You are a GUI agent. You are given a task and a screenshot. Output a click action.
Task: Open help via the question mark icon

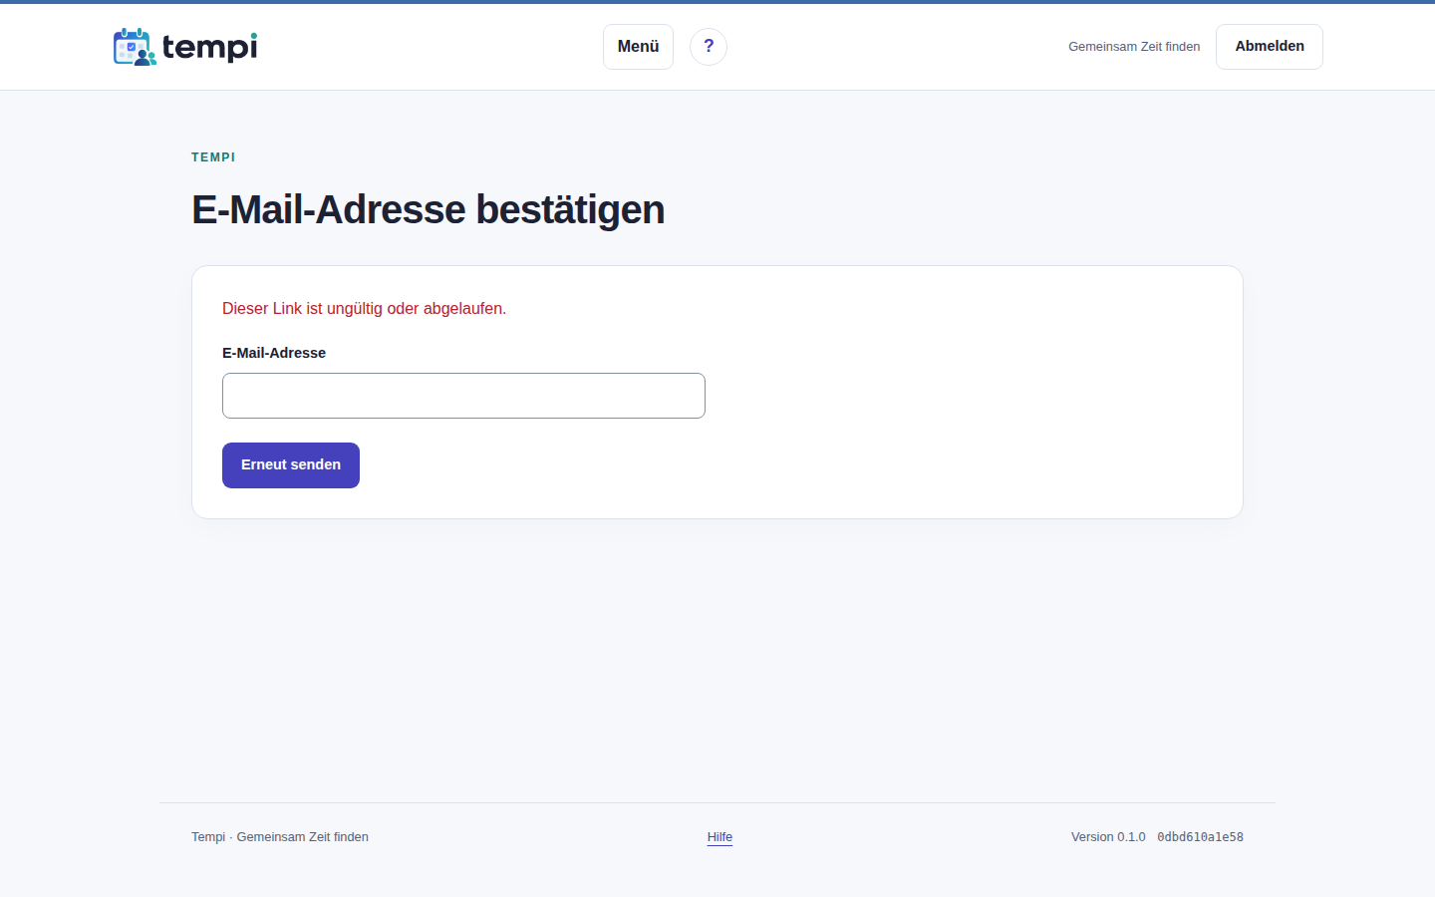click(x=709, y=47)
